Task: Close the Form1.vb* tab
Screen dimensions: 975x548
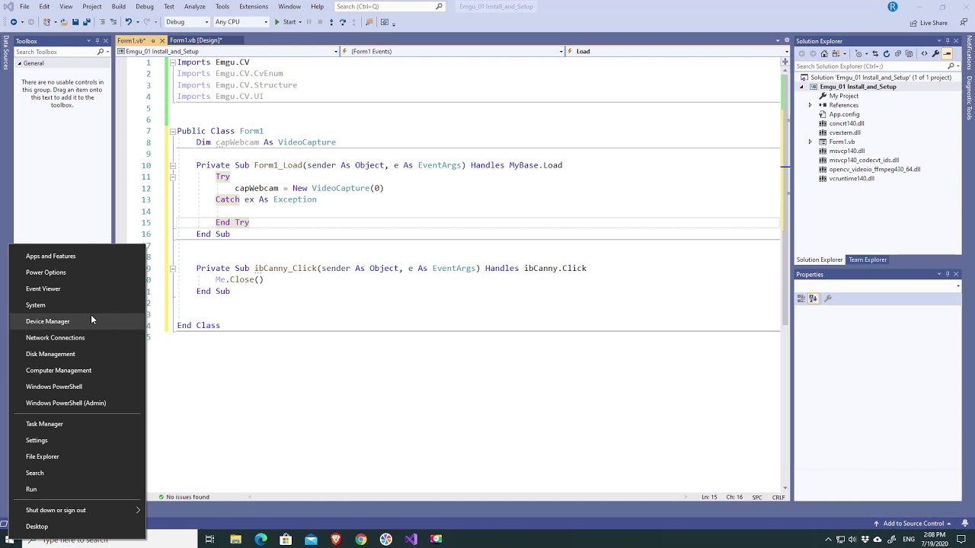Action: pos(162,40)
